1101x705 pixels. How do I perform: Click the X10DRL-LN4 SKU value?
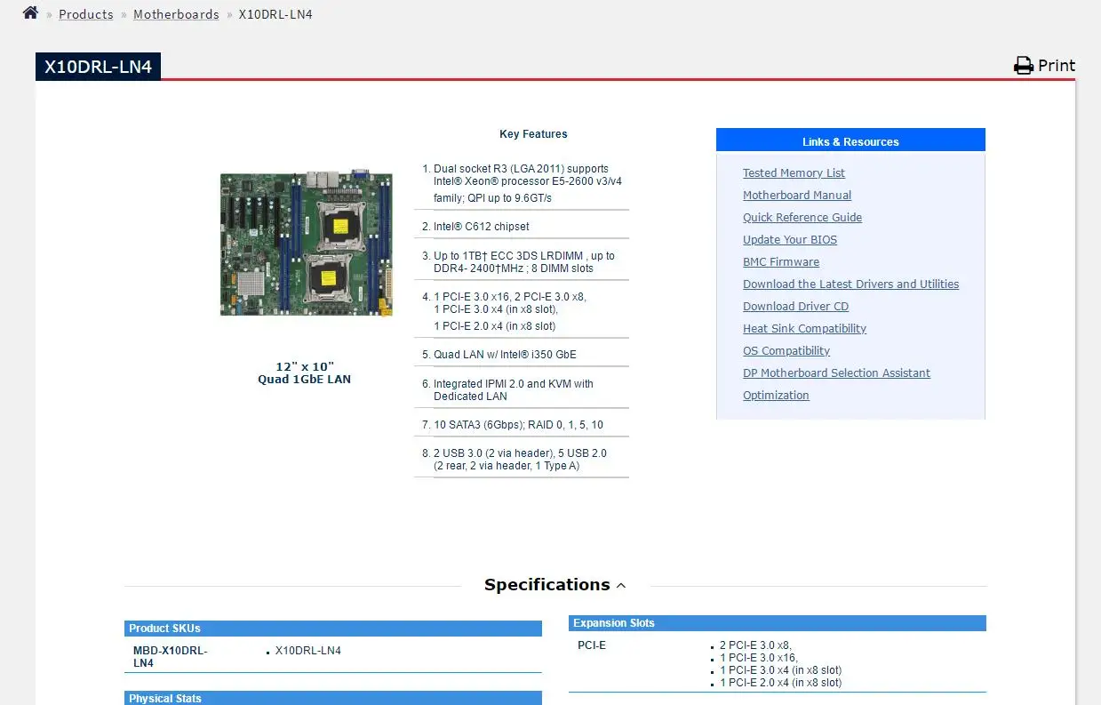(307, 651)
